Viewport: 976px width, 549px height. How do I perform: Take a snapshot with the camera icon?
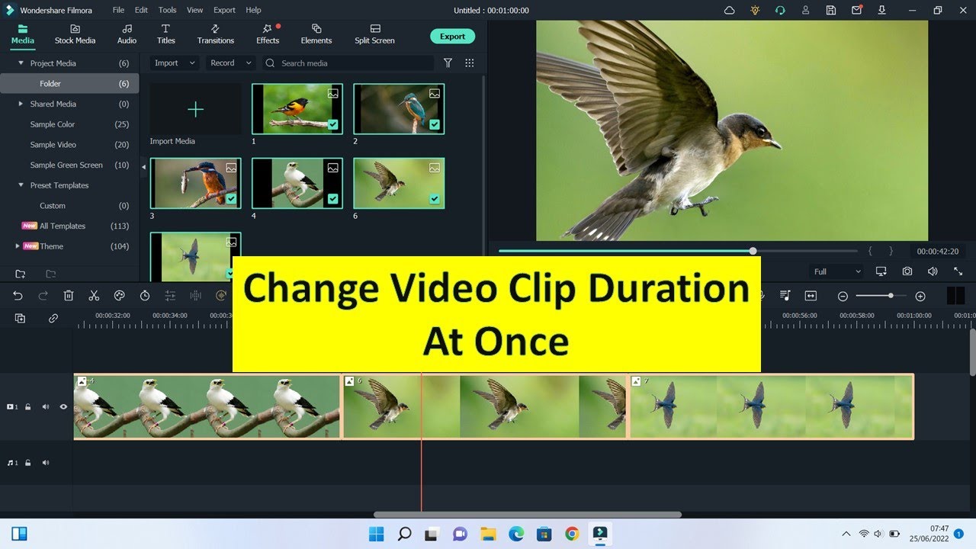(x=907, y=271)
